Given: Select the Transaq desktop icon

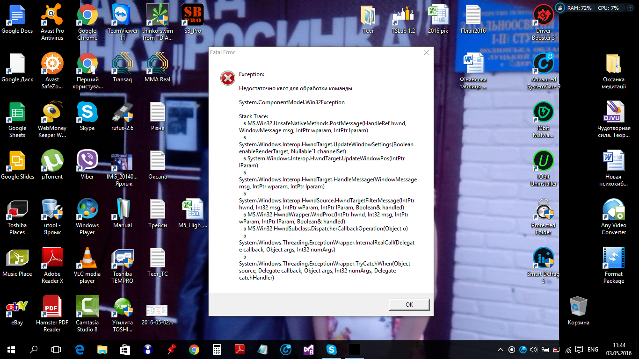Looking at the screenshot, I should [x=123, y=68].
